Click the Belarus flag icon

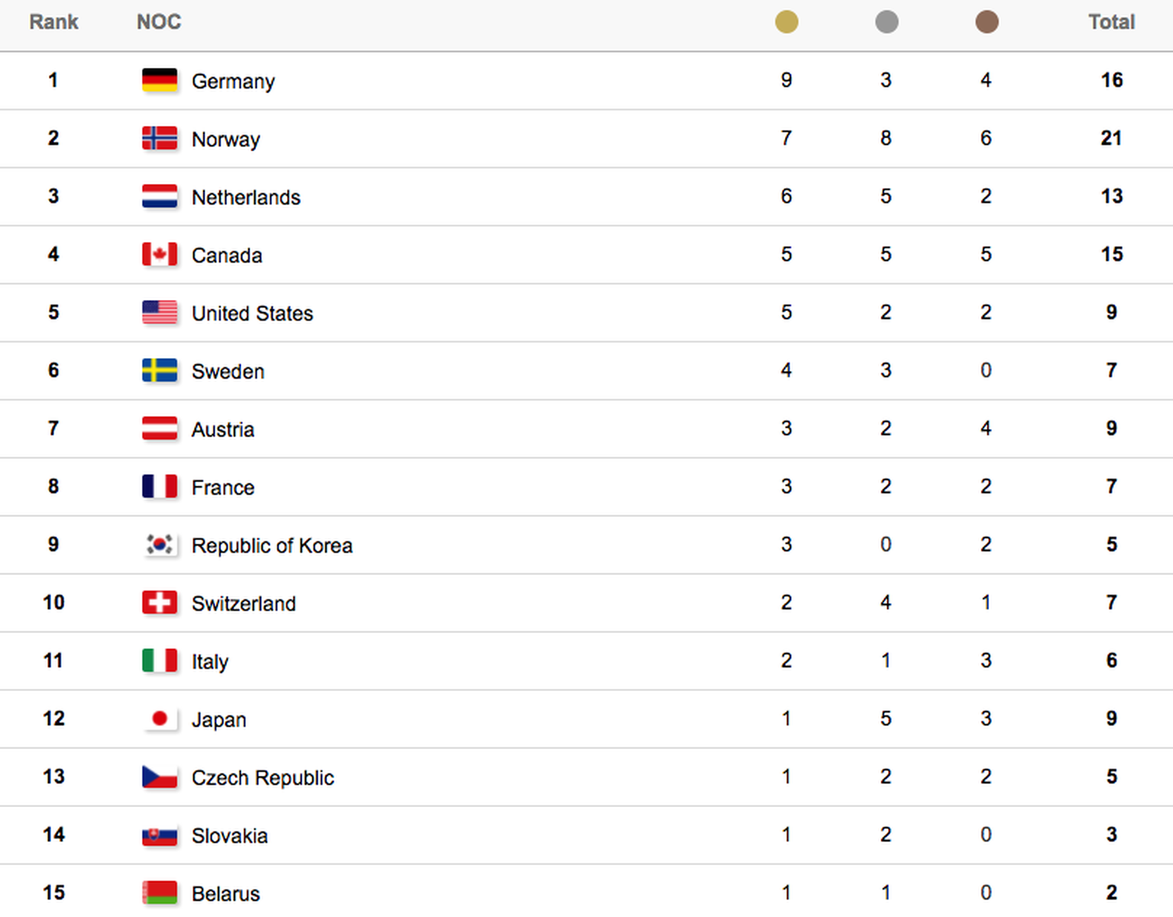pyautogui.click(x=160, y=893)
